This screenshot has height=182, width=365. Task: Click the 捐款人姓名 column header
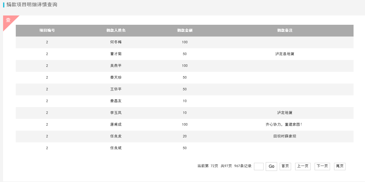tap(116, 30)
